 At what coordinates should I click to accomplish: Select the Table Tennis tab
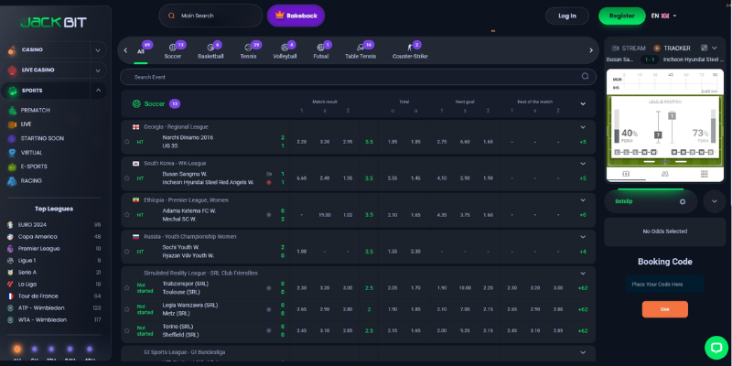(x=361, y=51)
